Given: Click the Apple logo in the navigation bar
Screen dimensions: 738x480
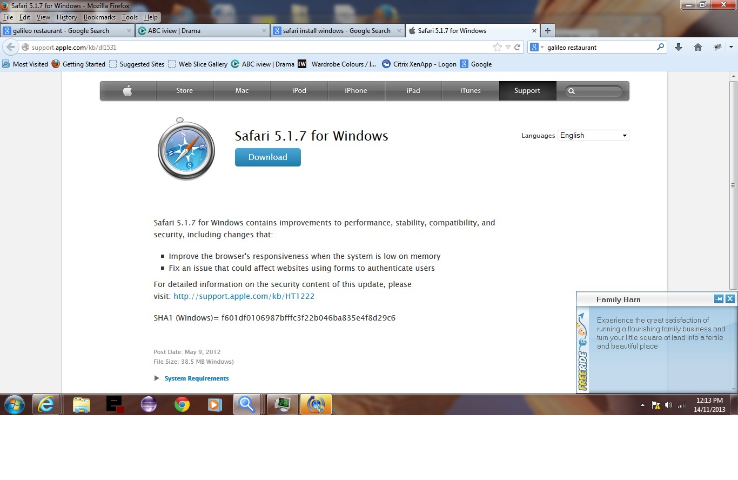Looking at the screenshot, I should 128,91.
